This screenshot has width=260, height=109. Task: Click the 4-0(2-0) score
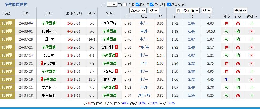pyautogui.click(x=74, y=31)
